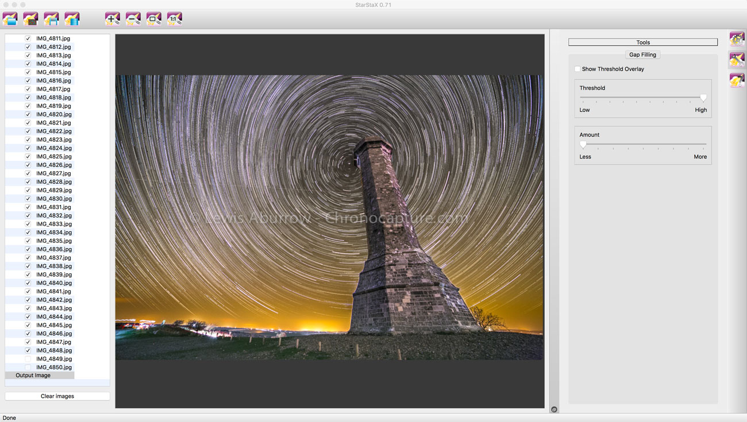Viewport: 747px width, 422px height.
Task: Select the IMG_4817.jpg file name
Action: [x=54, y=89]
